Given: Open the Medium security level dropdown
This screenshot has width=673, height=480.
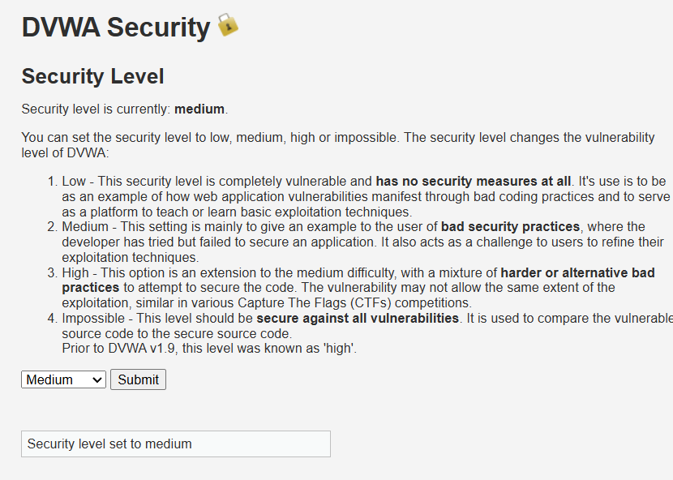Looking at the screenshot, I should (63, 379).
